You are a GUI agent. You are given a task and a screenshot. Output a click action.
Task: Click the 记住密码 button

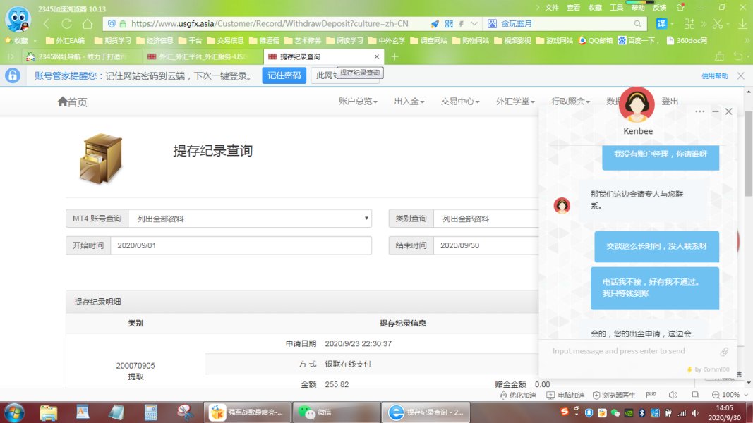pos(284,75)
